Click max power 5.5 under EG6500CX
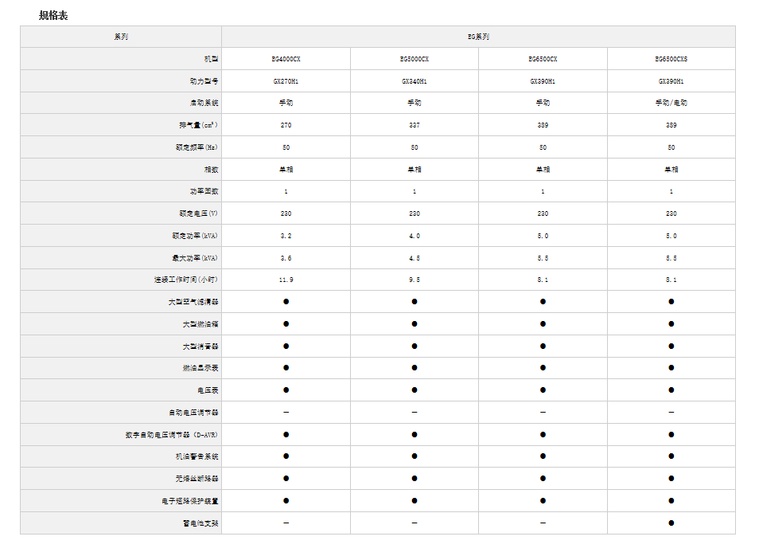The width and height of the screenshot is (759, 556). (543, 258)
